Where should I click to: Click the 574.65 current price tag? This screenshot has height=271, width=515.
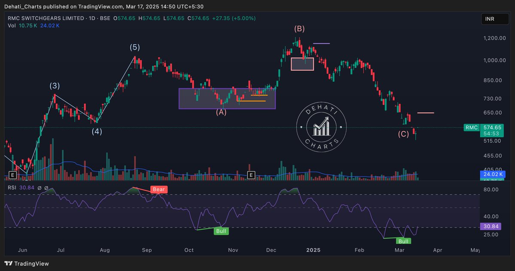tap(492, 127)
